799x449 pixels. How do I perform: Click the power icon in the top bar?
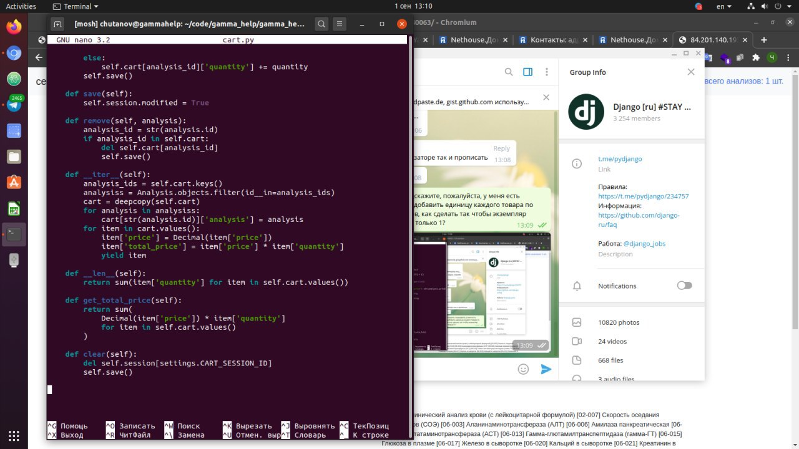click(778, 6)
